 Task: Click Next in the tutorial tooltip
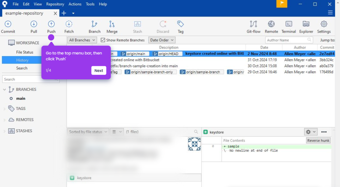pyautogui.click(x=99, y=70)
